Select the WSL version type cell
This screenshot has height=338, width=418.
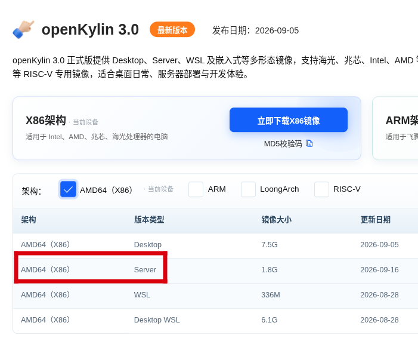(142, 295)
